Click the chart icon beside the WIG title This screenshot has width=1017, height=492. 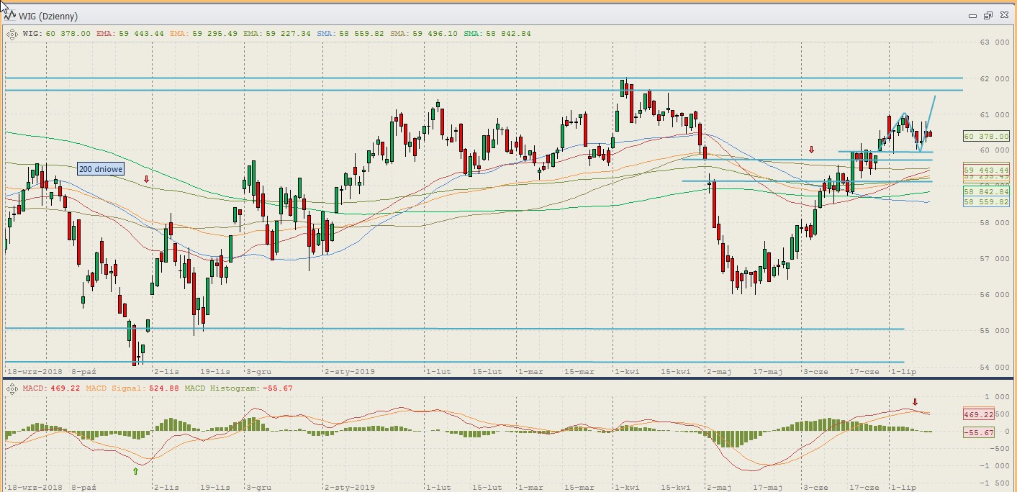pos(11,16)
